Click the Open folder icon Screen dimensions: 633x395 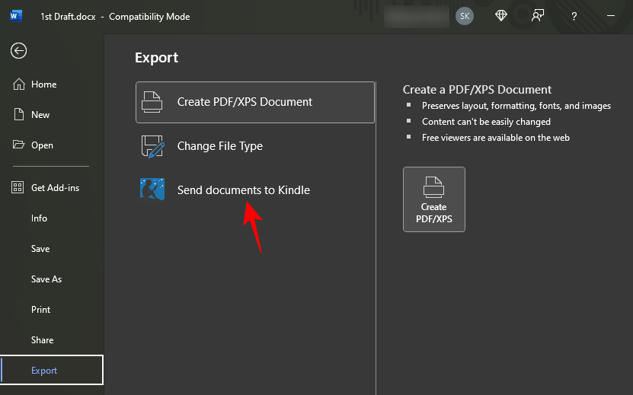tap(18, 145)
